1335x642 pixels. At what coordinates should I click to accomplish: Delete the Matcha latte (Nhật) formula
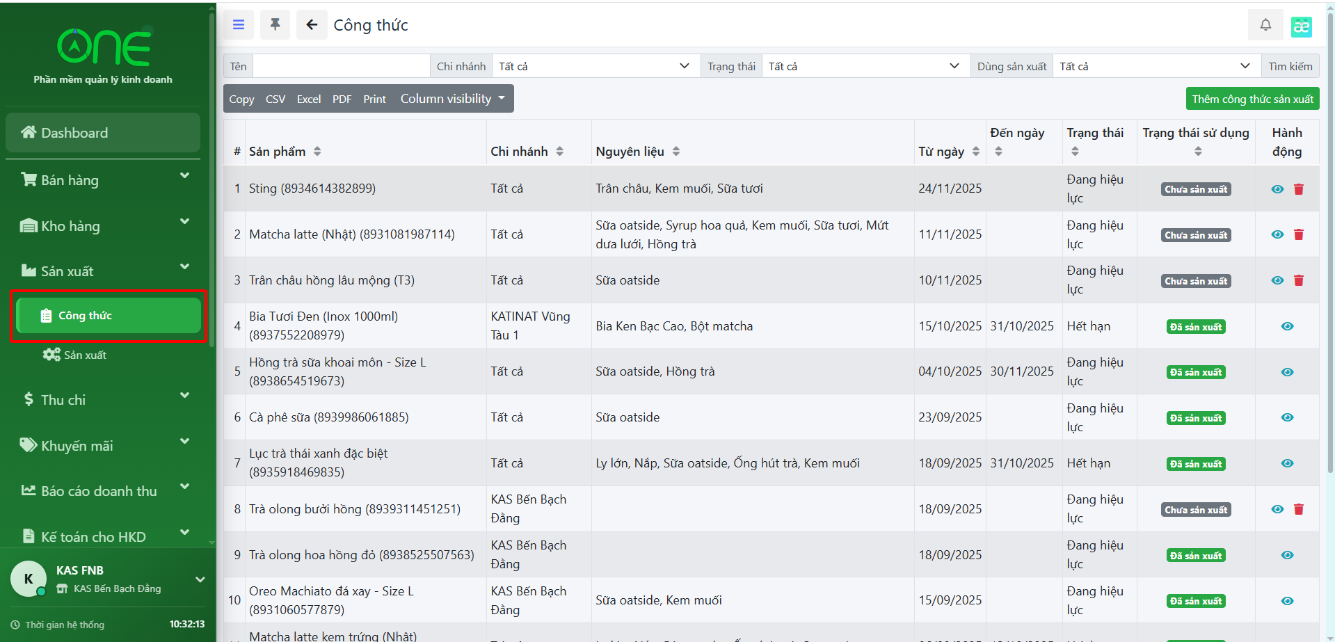tap(1298, 235)
